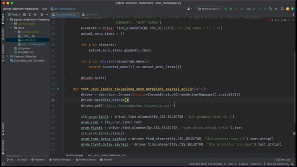Expand the .pytest_cache folder inside tests
This screenshot has width=297, height=167.
click(15, 32)
